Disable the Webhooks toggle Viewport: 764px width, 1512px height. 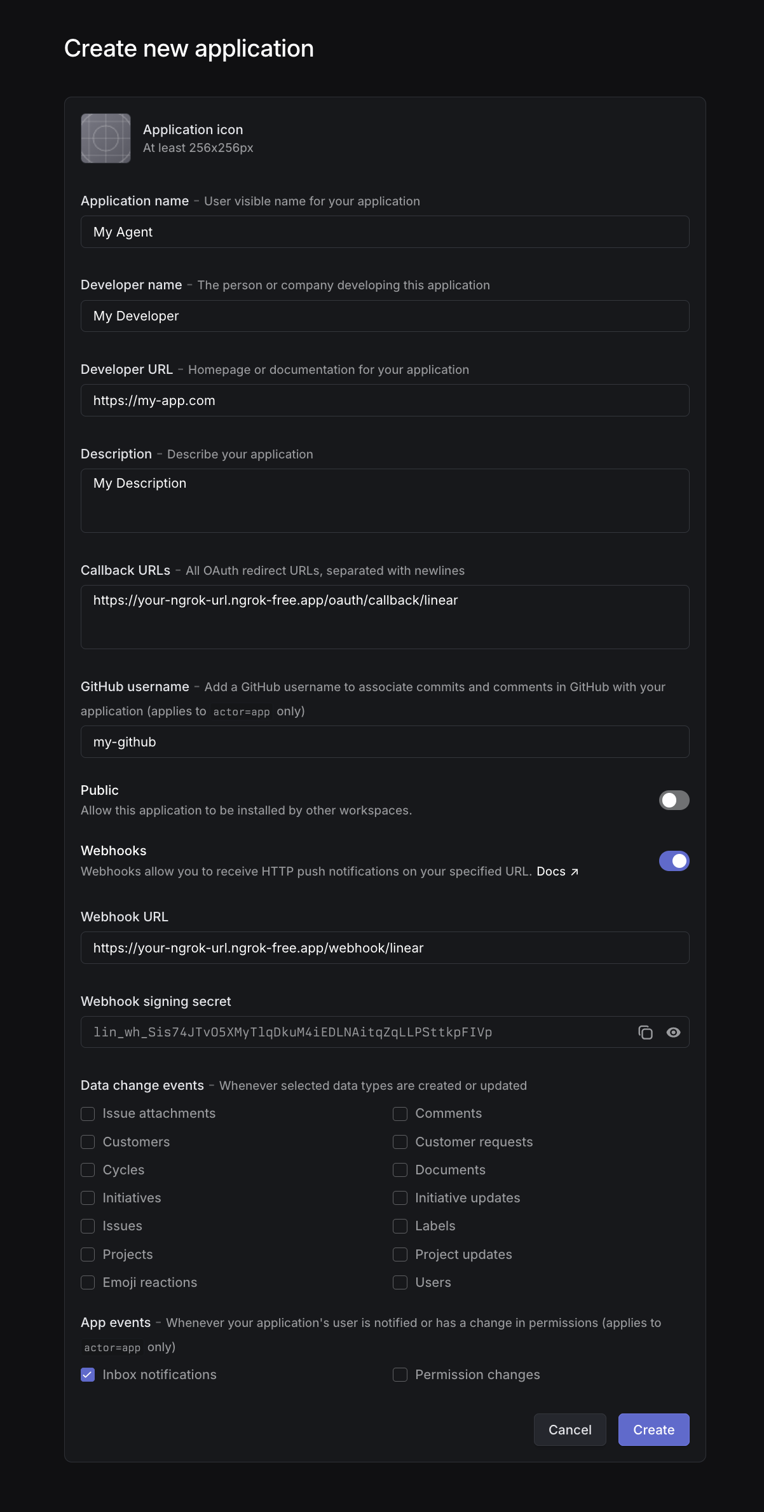click(x=674, y=860)
